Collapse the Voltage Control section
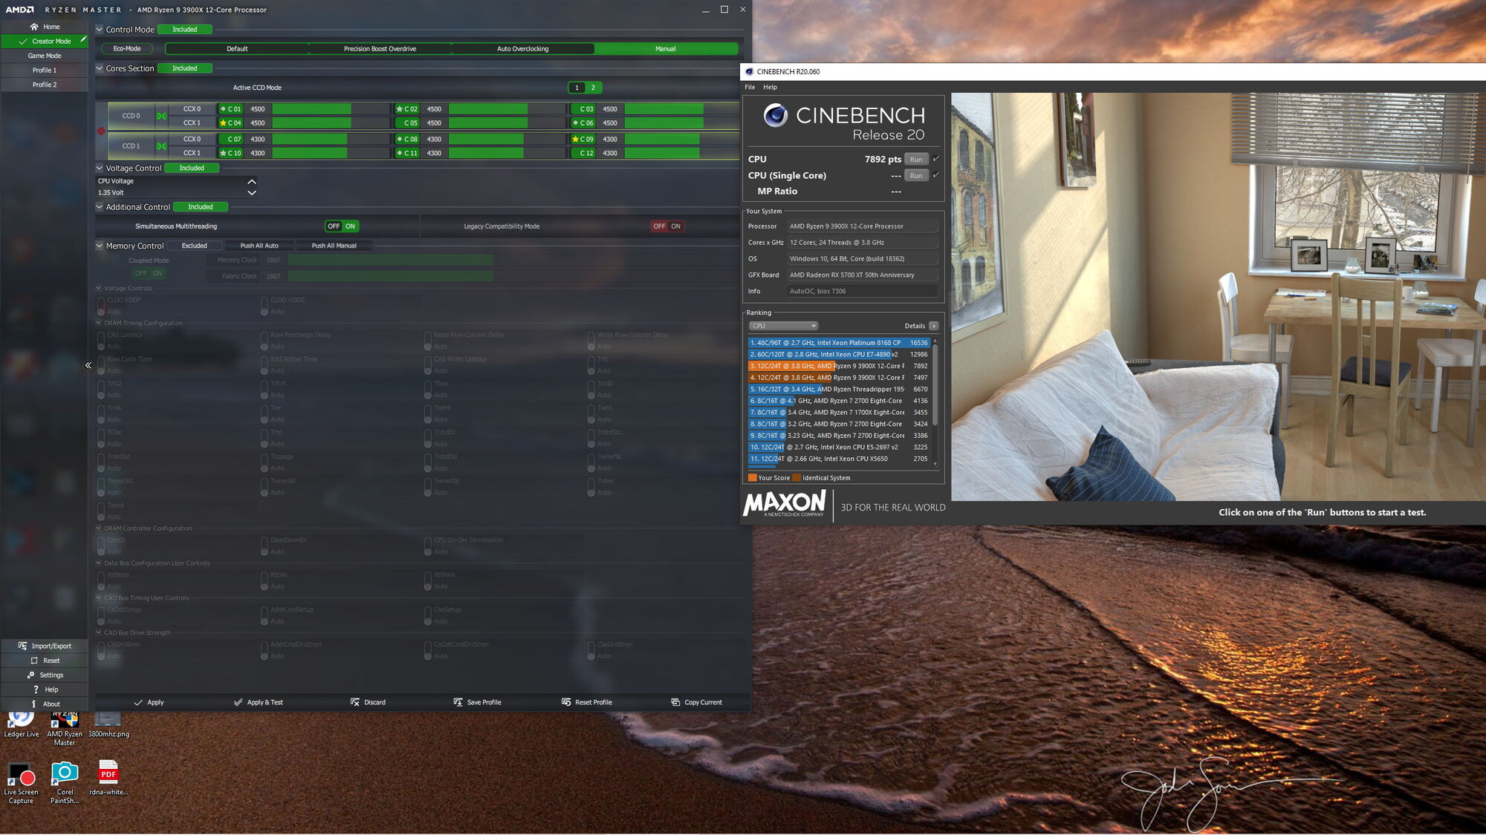 [100, 168]
